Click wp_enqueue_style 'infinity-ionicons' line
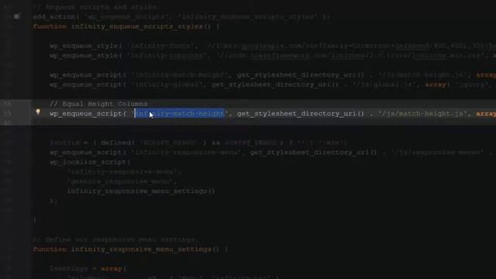The image size is (496, 279). (x=273, y=56)
